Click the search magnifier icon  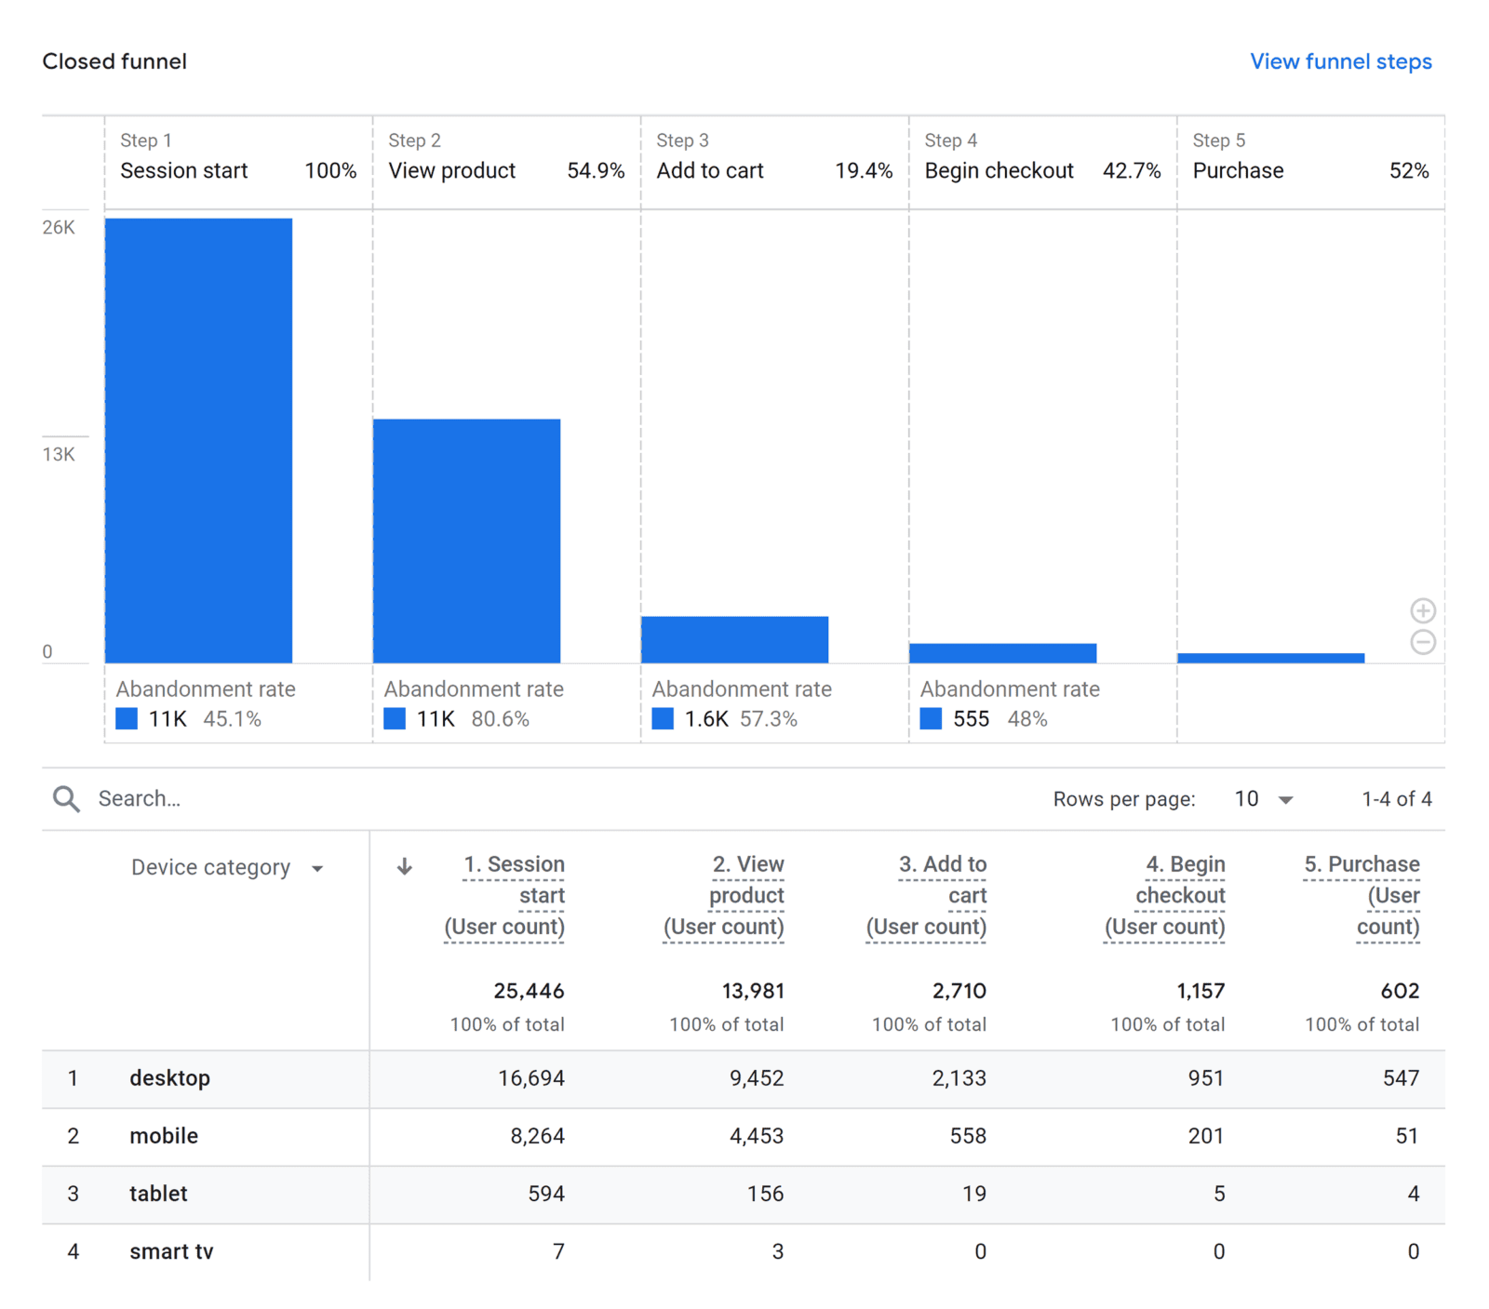coord(65,798)
